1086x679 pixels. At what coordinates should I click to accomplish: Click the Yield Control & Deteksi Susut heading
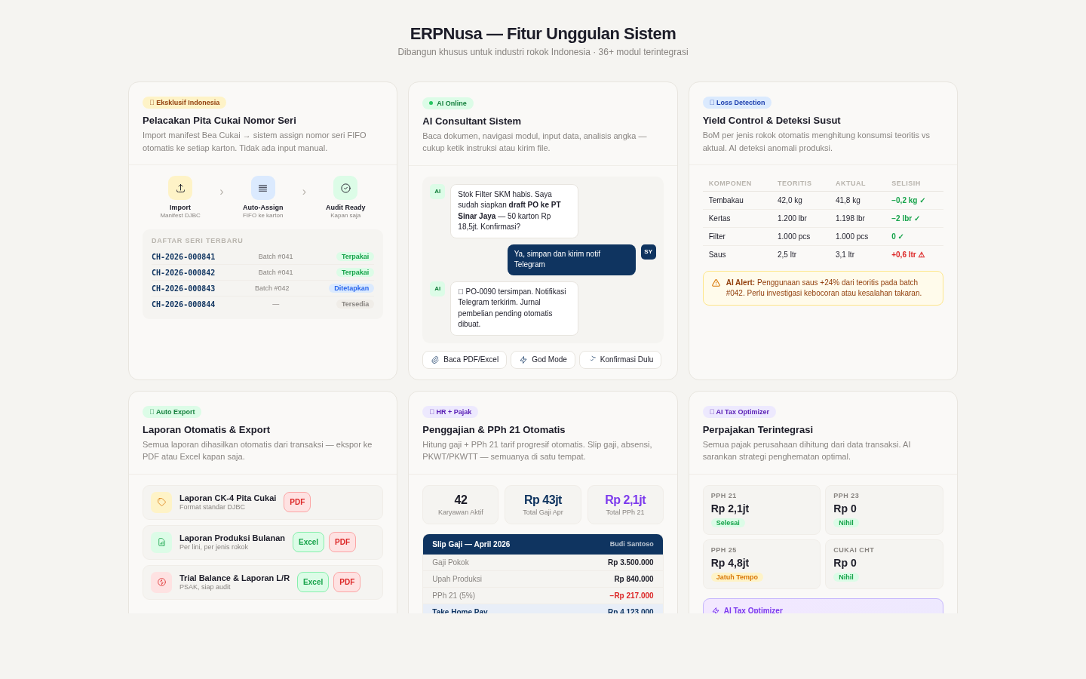(772, 121)
